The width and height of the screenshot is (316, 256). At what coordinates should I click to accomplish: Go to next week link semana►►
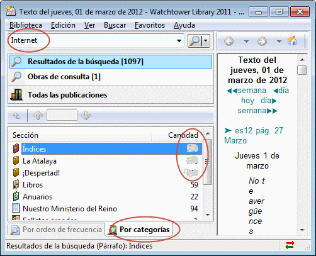tap(257, 111)
